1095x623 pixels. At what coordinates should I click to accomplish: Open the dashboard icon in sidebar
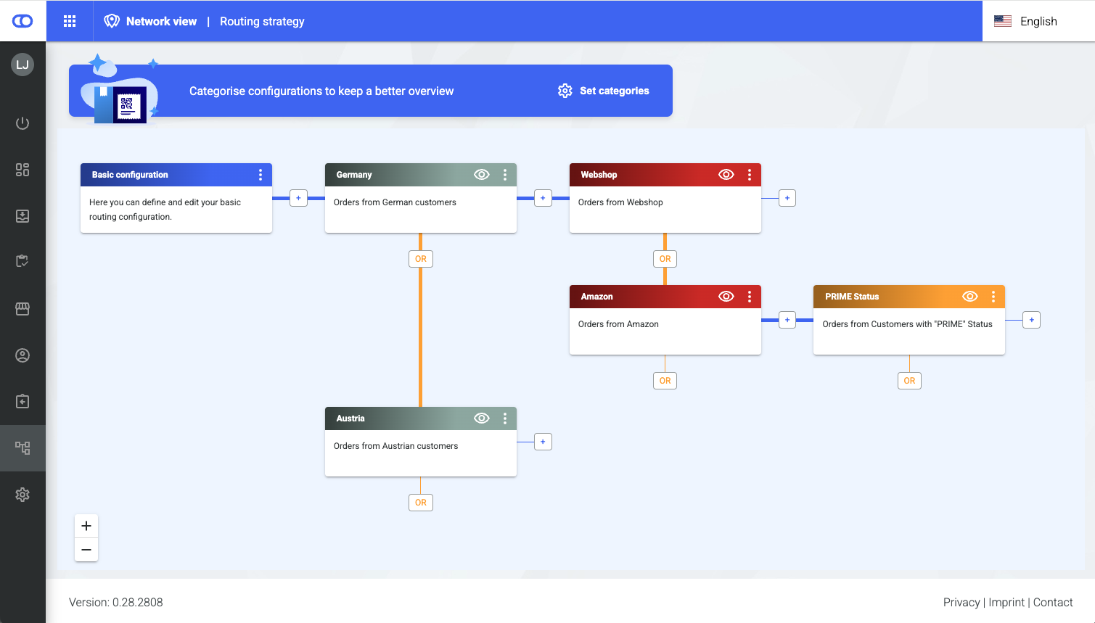pyautogui.click(x=22, y=170)
